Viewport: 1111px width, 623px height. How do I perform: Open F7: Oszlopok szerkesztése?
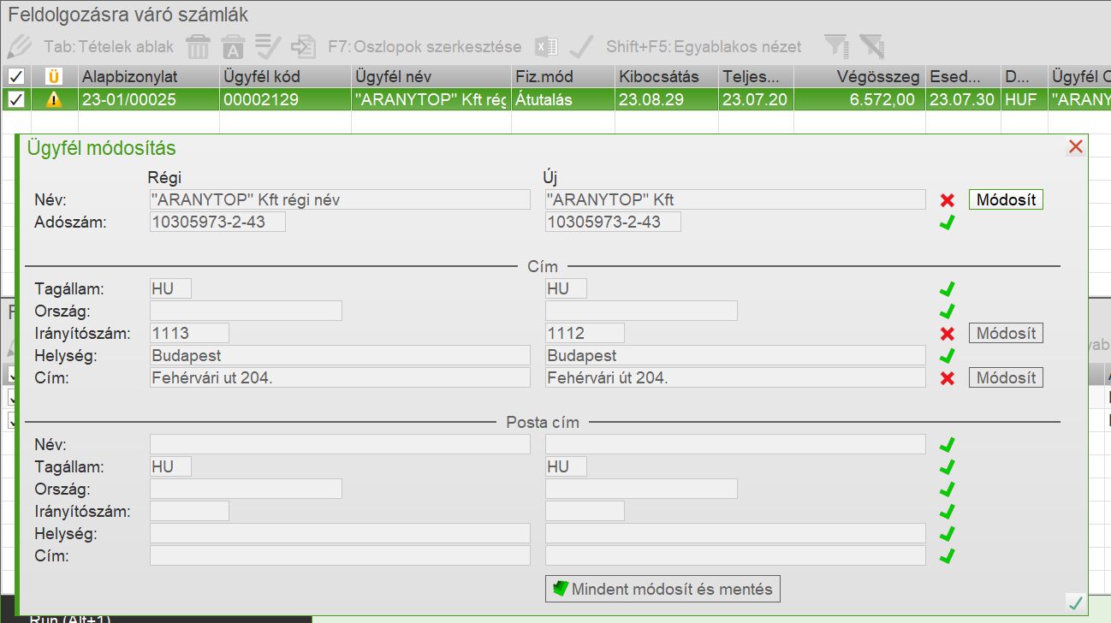(x=425, y=46)
